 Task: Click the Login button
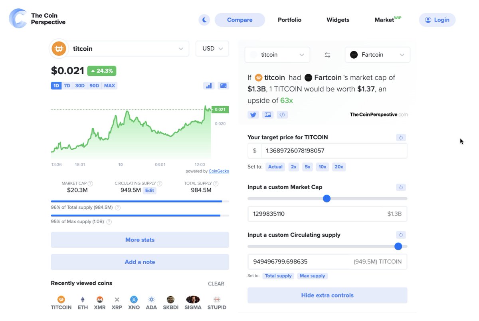click(437, 20)
